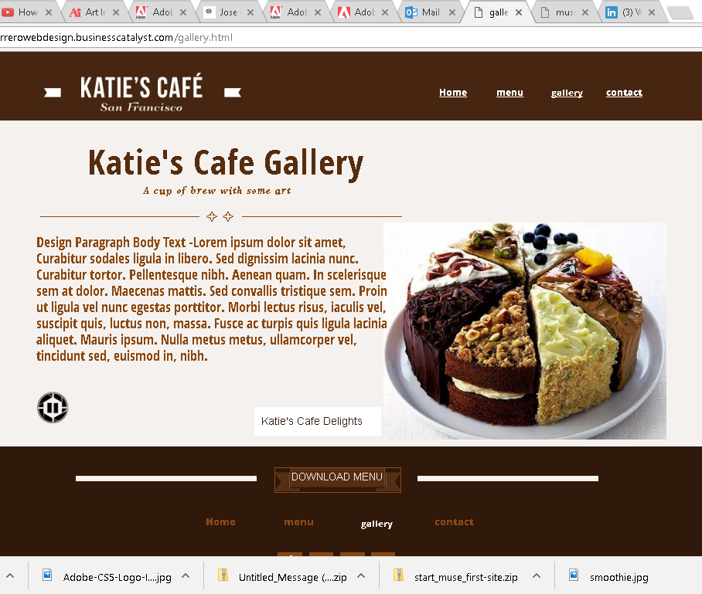
Task: Click the Katie's Café logo in the header
Action: click(142, 93)
